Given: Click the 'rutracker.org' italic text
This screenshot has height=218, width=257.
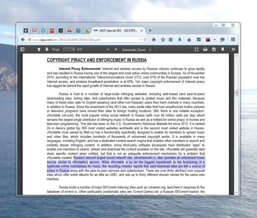Looking at the screenshot, I should click(x=157, y=187).
